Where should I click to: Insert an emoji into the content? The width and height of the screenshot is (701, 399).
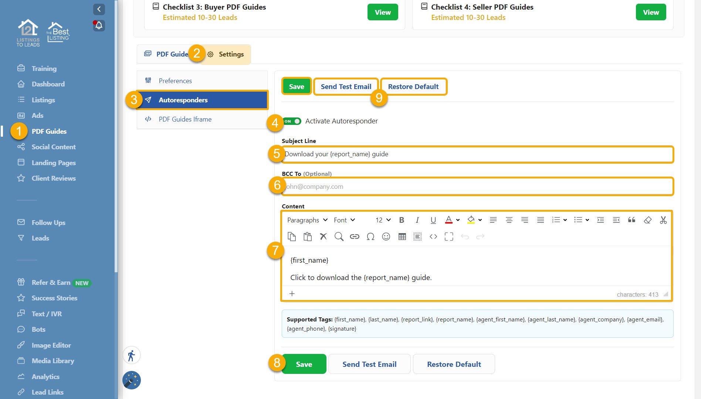tap(386, 236)
